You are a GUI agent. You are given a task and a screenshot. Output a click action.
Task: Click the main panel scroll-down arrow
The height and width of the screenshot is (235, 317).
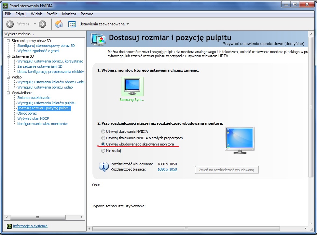pos(311,223)
